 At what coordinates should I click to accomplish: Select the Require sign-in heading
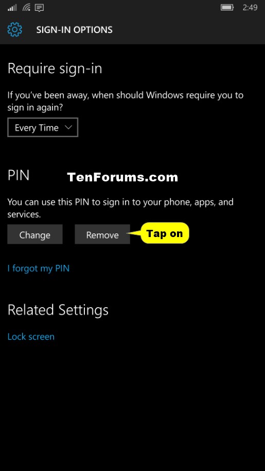[55, 69]
